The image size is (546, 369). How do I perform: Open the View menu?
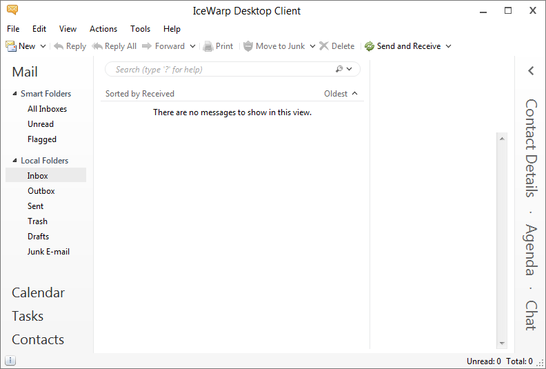coord(68,29)
